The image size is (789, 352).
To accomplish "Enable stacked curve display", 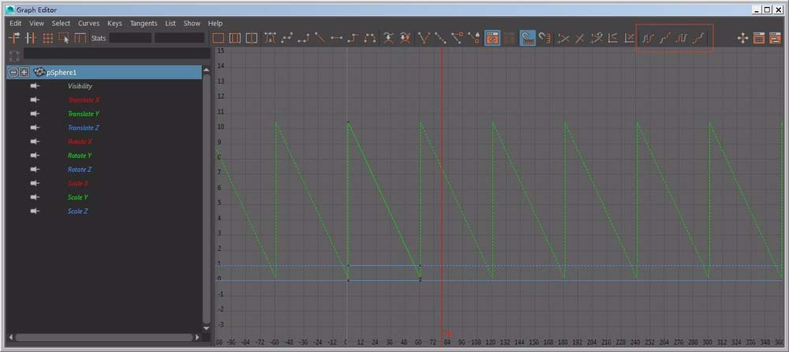I will (x=613, y=38).
